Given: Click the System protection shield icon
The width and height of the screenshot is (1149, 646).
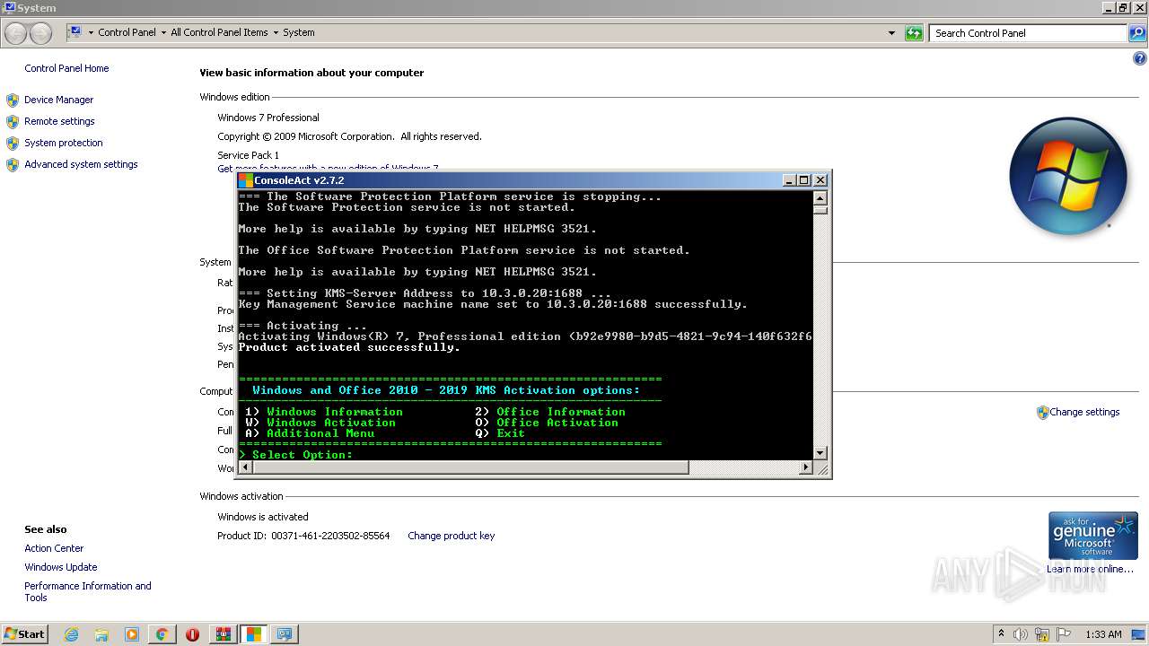Looking at the screenshot, I should point(13,143).
